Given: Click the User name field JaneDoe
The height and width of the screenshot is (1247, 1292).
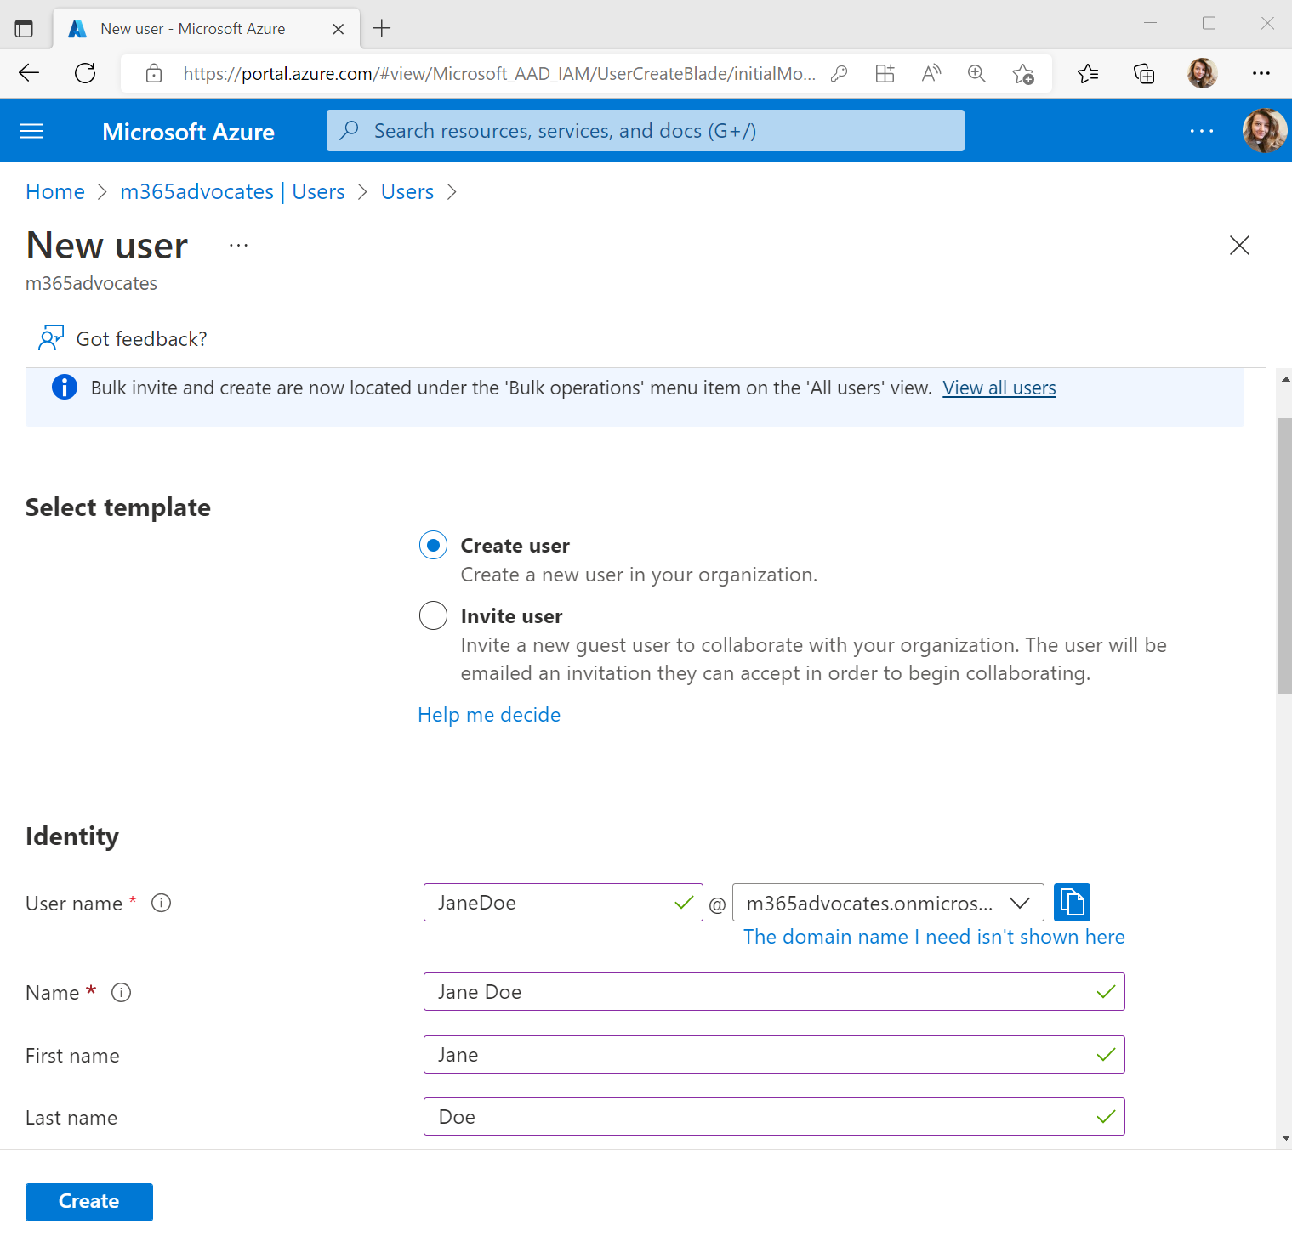Looking at the screenshot, I should point(563,903).
